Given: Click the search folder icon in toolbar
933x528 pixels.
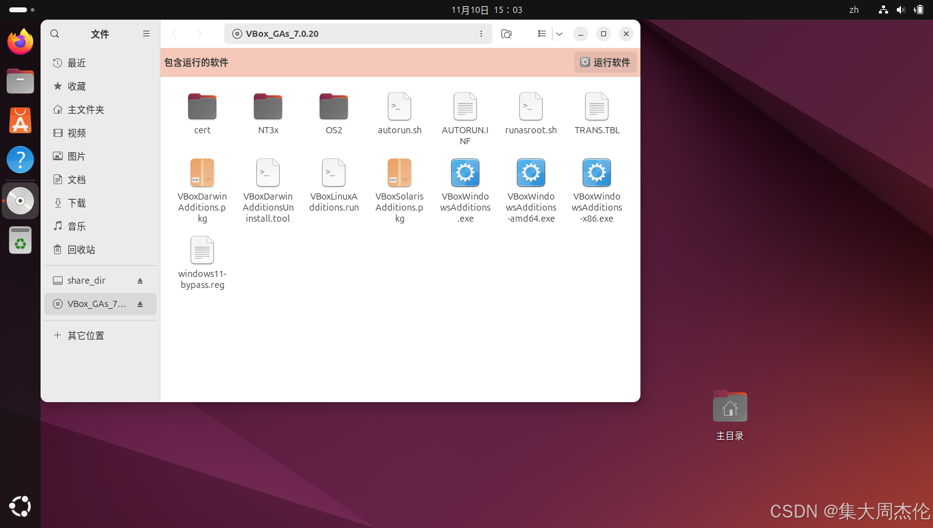Looking at the screenshot, I should 506,34.
